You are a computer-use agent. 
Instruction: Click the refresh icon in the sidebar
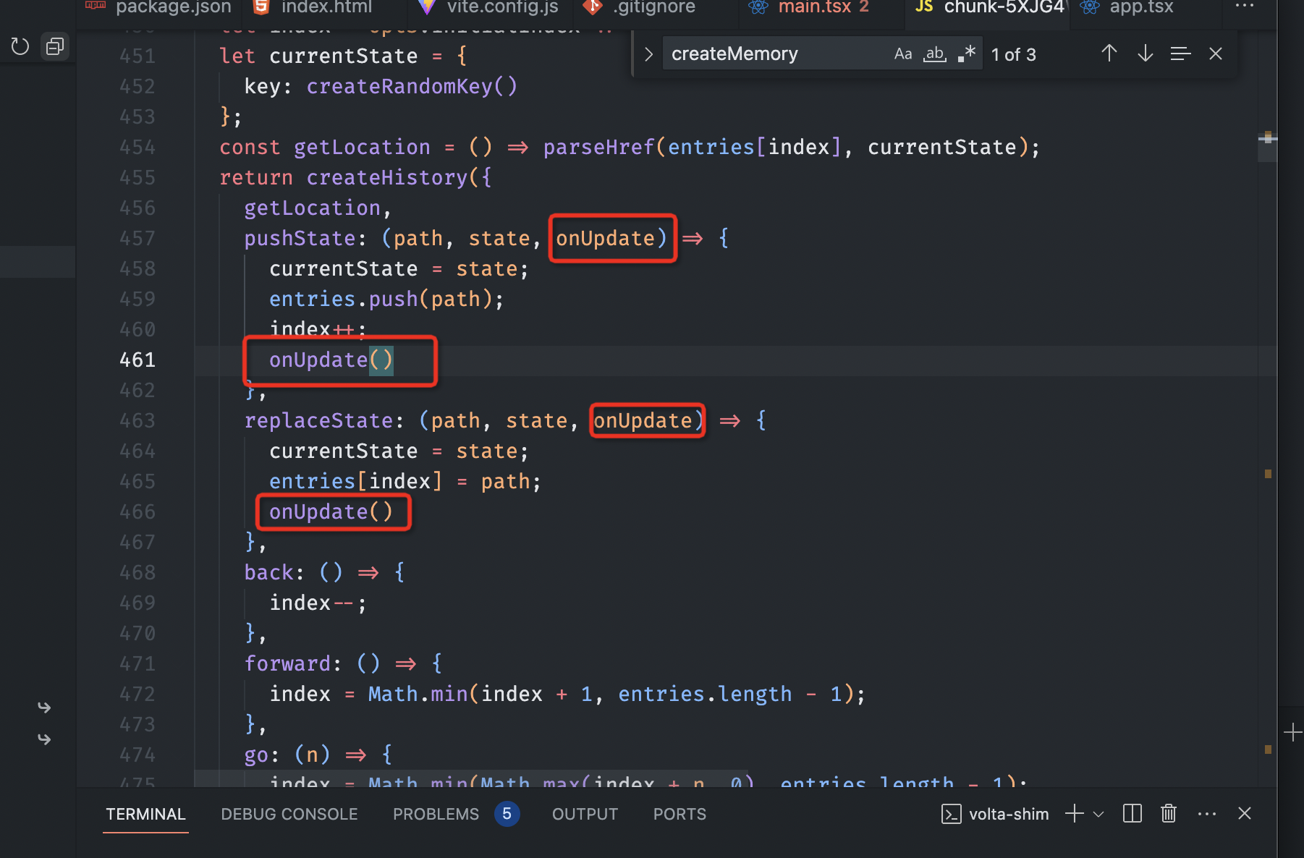coord(20,47)
